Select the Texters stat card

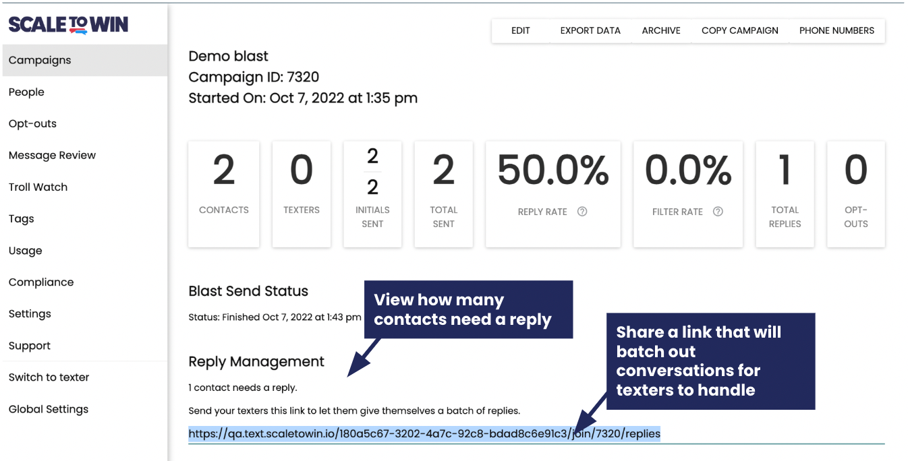302,194
